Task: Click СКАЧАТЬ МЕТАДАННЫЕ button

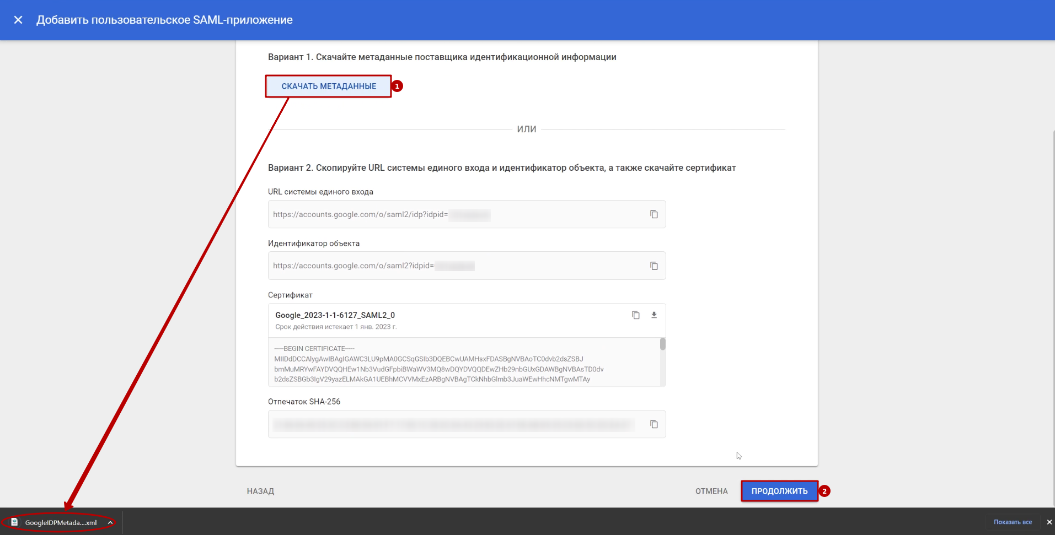Action: (x=329, y=87)
